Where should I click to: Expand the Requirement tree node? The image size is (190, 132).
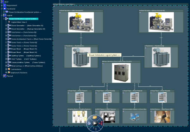coord(2,5)
